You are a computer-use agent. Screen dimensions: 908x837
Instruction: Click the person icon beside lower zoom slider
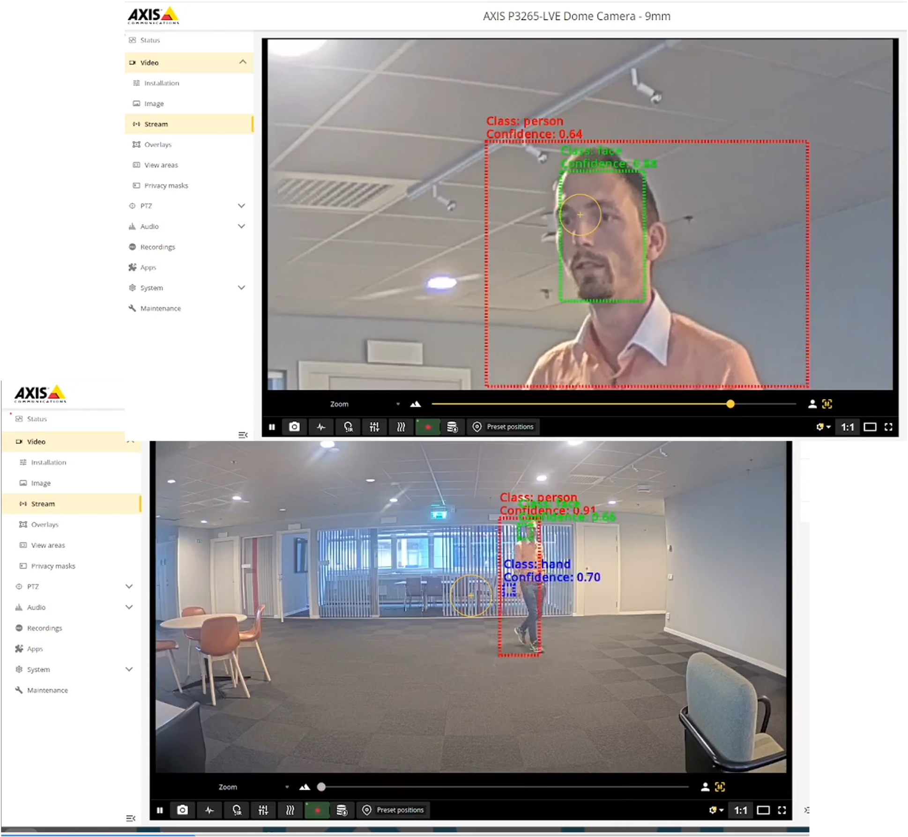point(705,788)
